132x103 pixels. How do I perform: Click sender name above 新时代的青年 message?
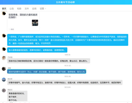[9, 68]
